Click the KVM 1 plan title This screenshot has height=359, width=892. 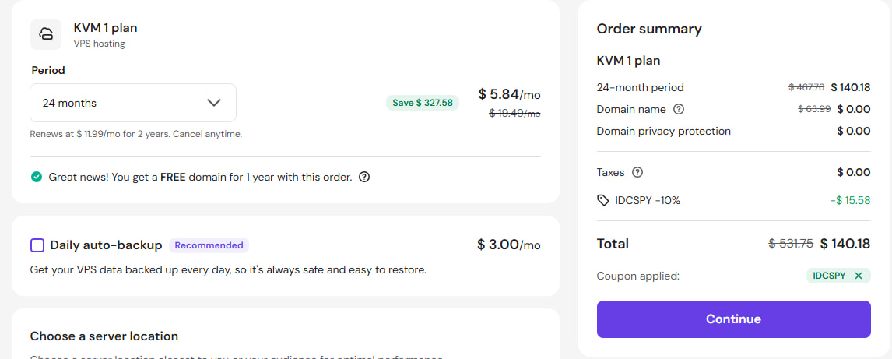(105, 28)
